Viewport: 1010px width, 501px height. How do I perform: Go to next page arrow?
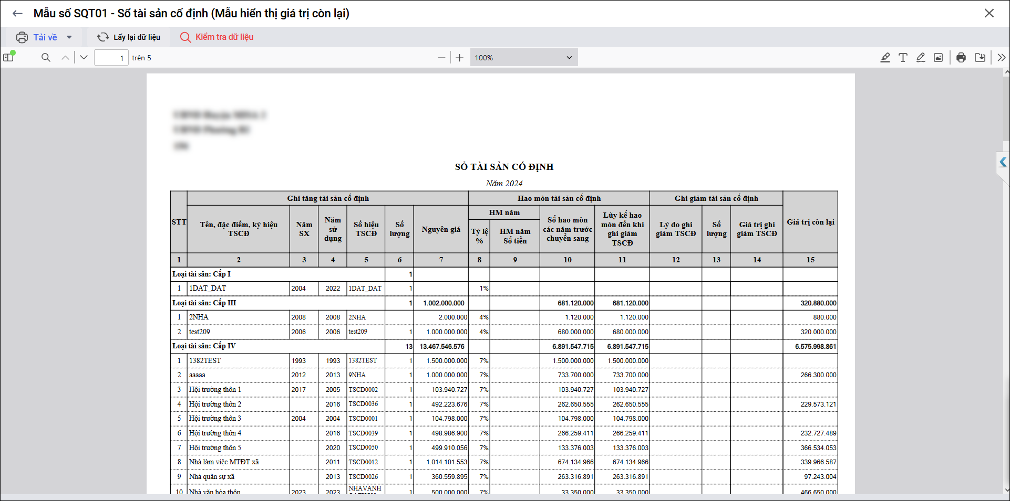click(84, 58)
